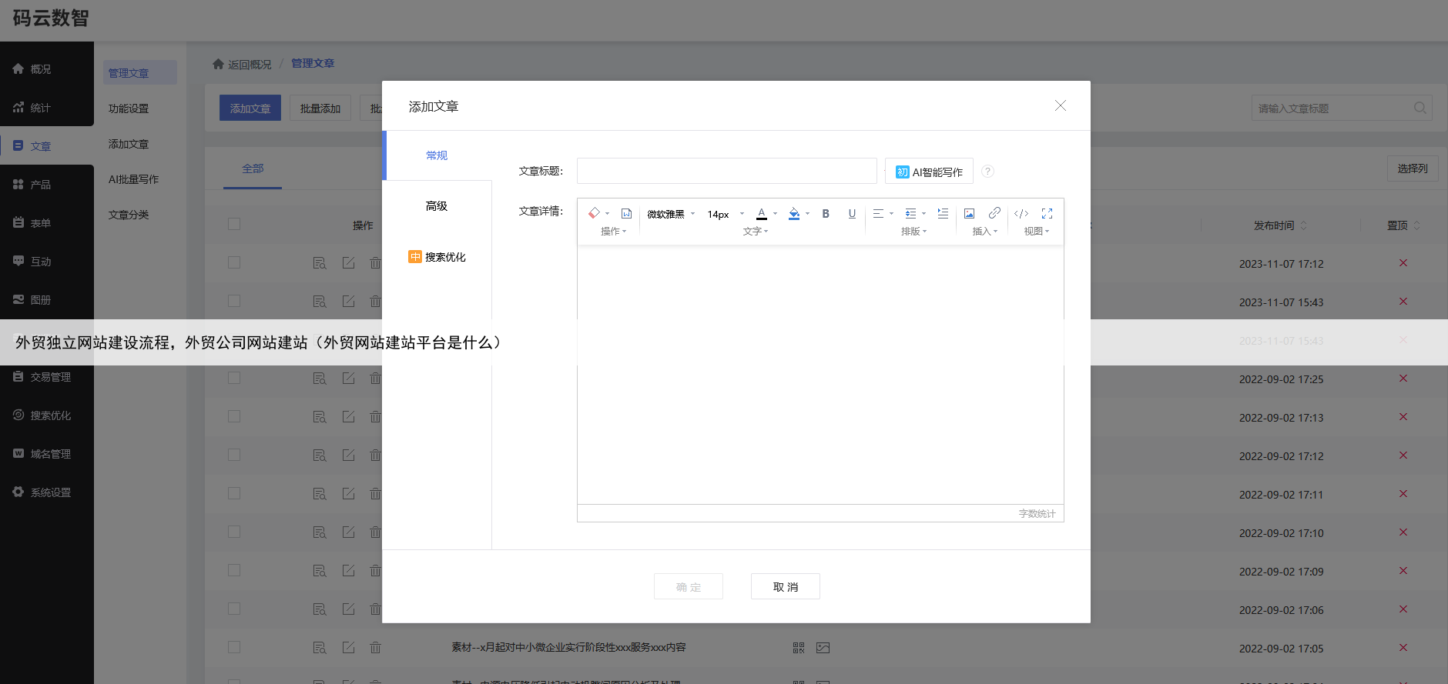
Task: Select the eraser clear-format tool
Action: [x=594, y=213]
